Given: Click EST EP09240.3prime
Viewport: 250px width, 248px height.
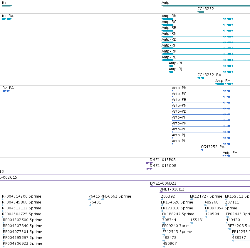Looking at the screenshot, I should [x=177, y=226].
